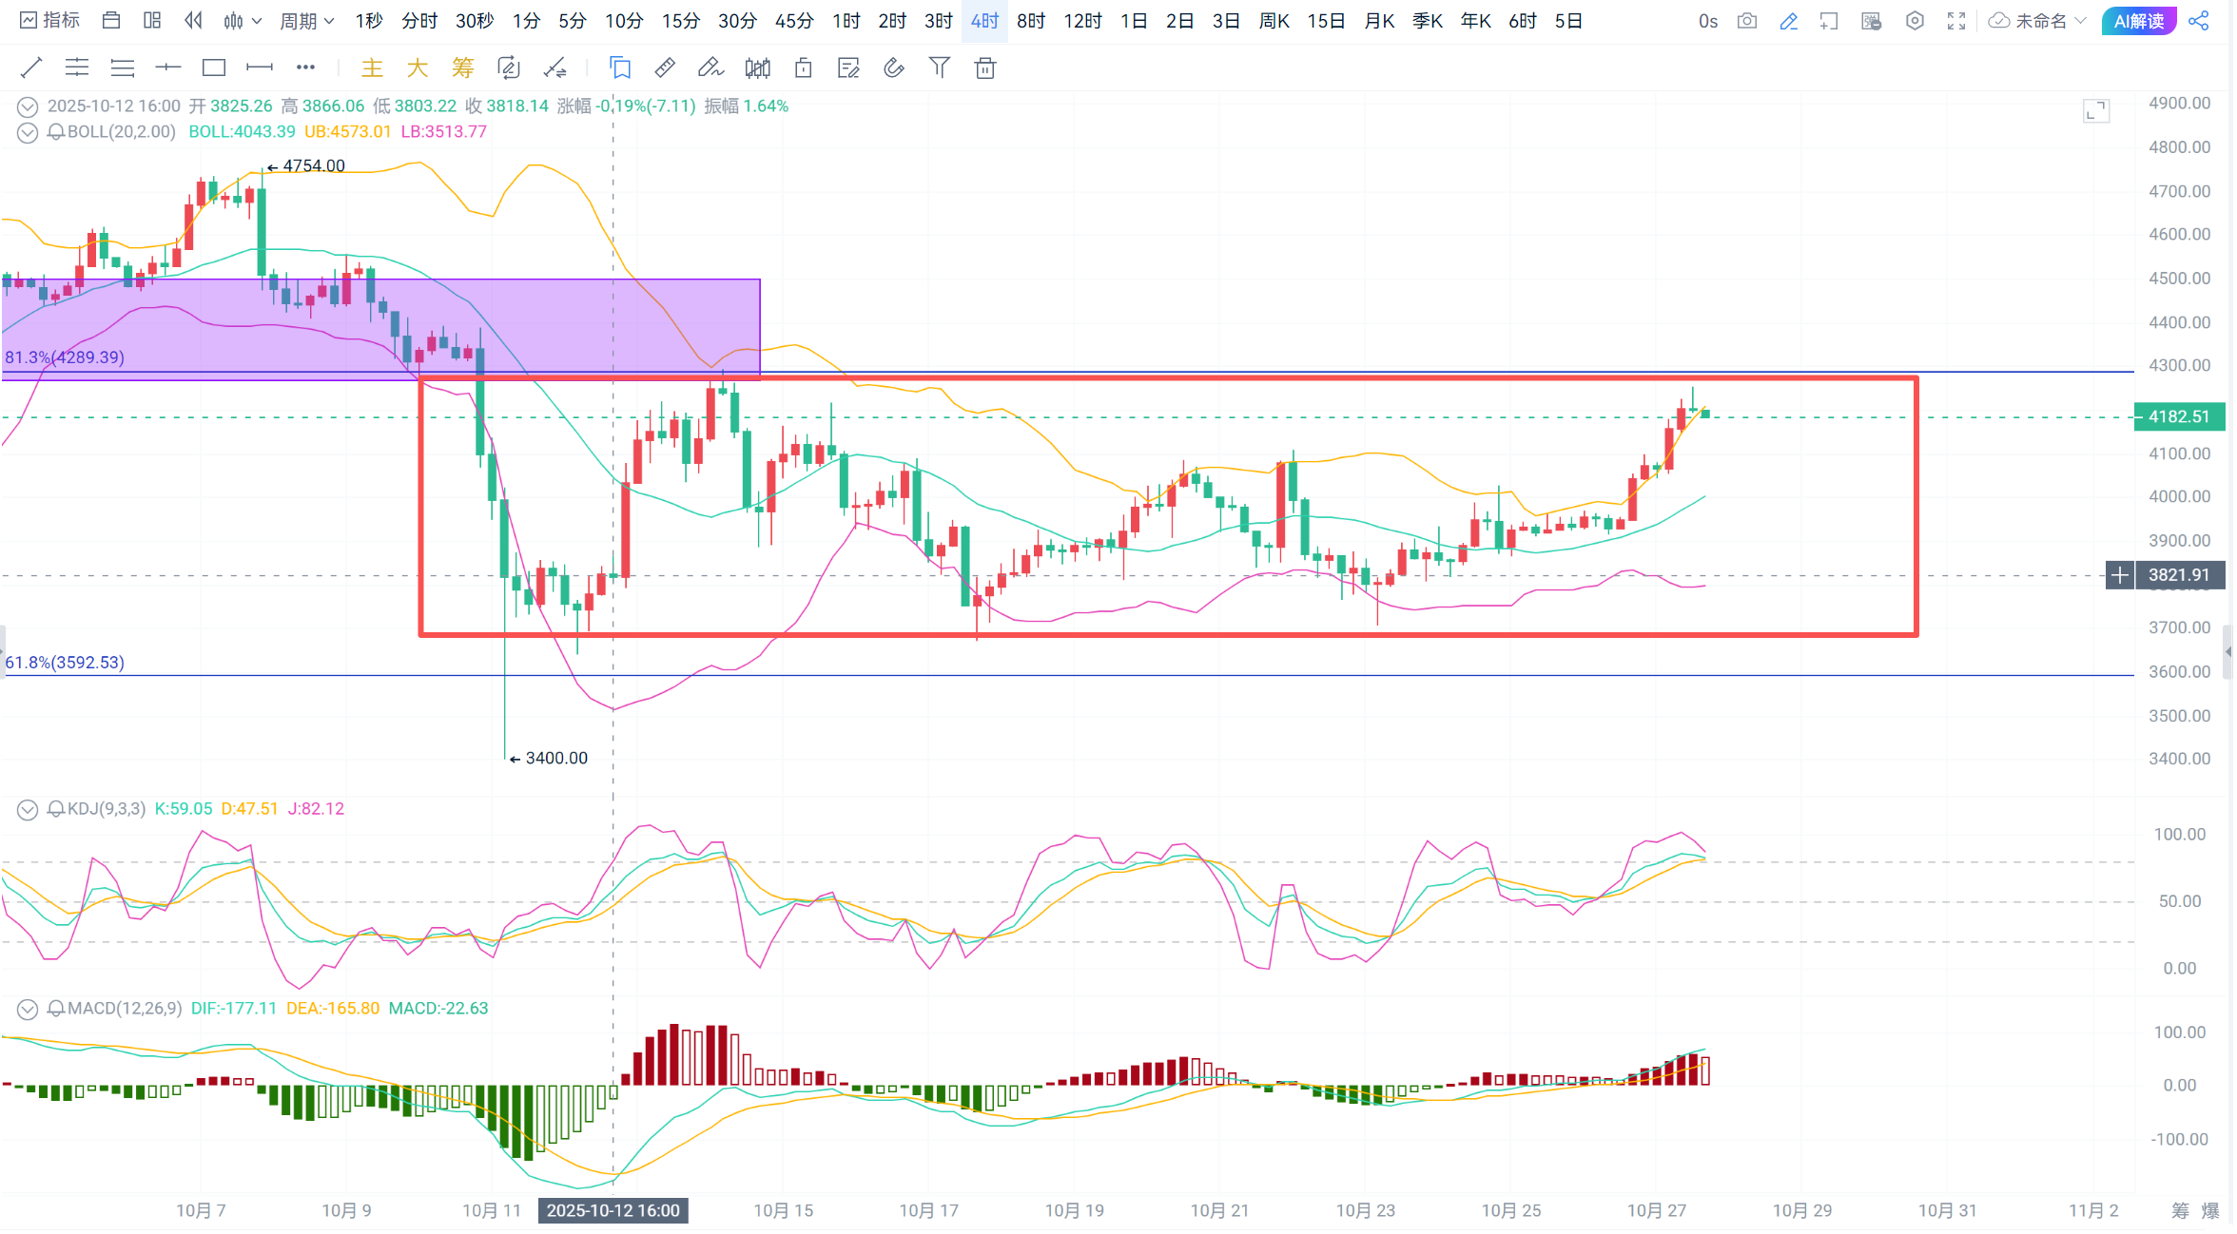This screenshot has width=2237, height=1234.
Task: Click the AI解读 button
Action: pyautogui.click(x=2139, y=21)
